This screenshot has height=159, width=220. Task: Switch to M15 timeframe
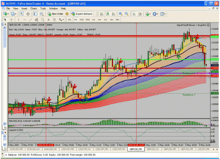pos(82,20)
